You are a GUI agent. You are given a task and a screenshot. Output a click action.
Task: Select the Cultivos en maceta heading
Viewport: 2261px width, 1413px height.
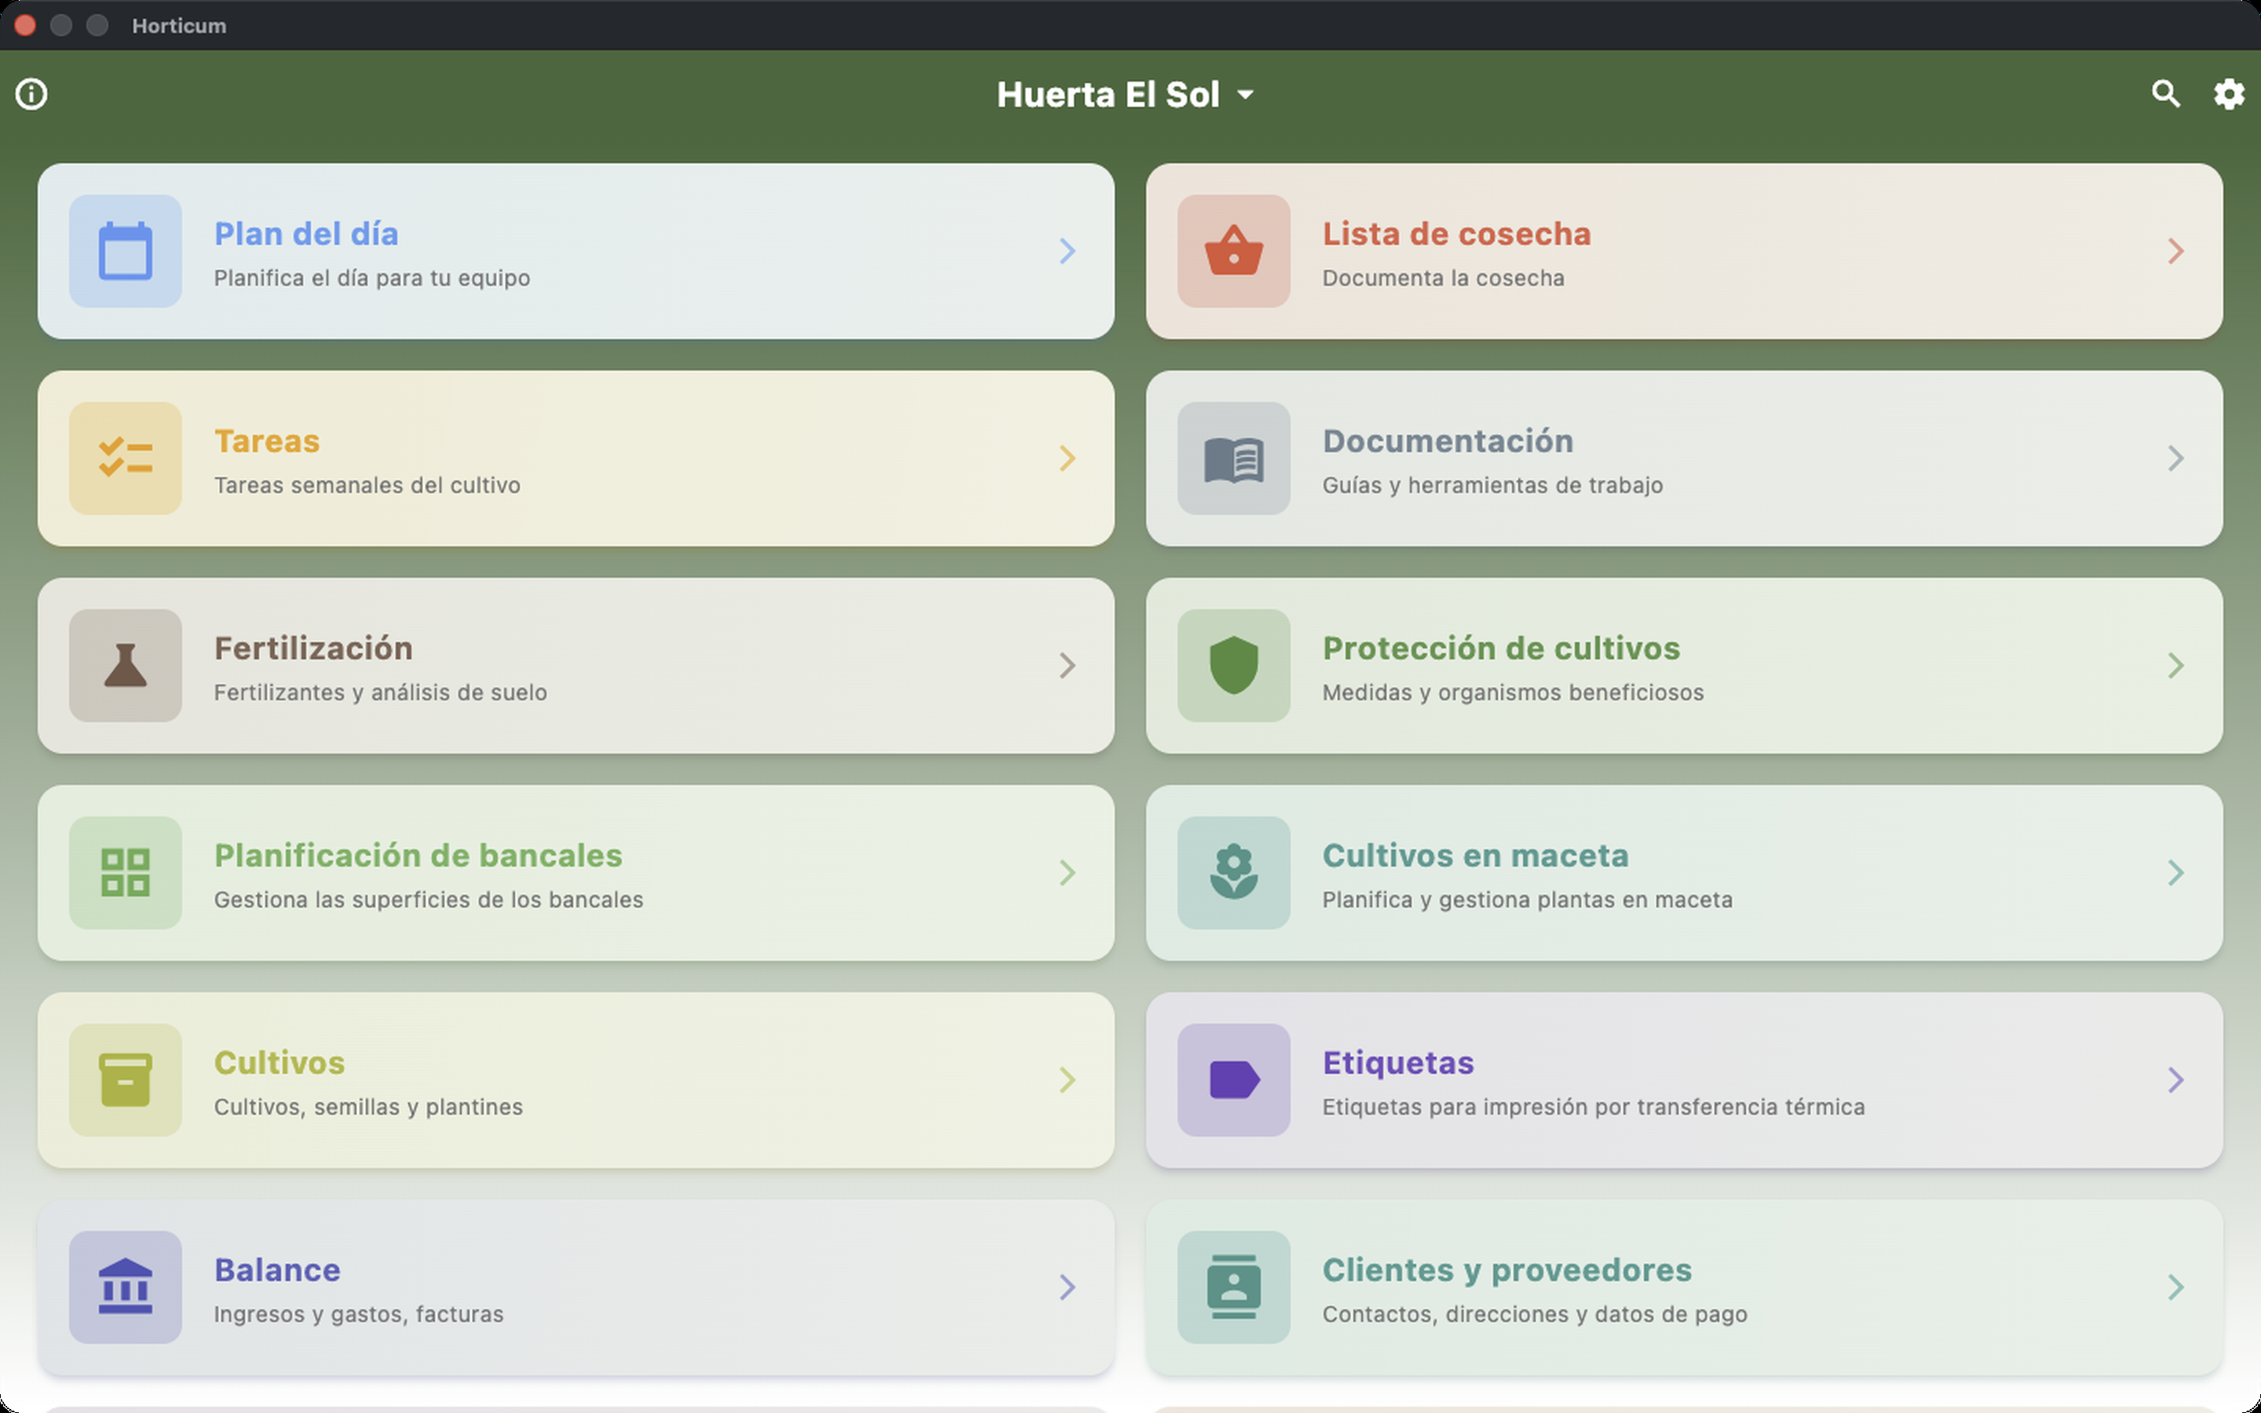(x=1475, y=856)
